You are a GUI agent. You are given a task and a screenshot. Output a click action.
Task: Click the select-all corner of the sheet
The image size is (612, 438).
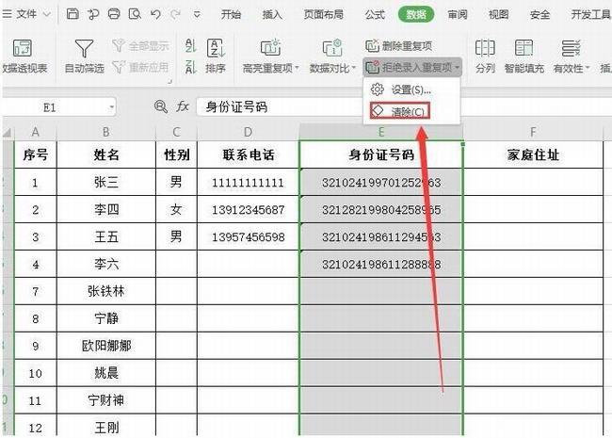pyautogui.click(x=8, y=133)
